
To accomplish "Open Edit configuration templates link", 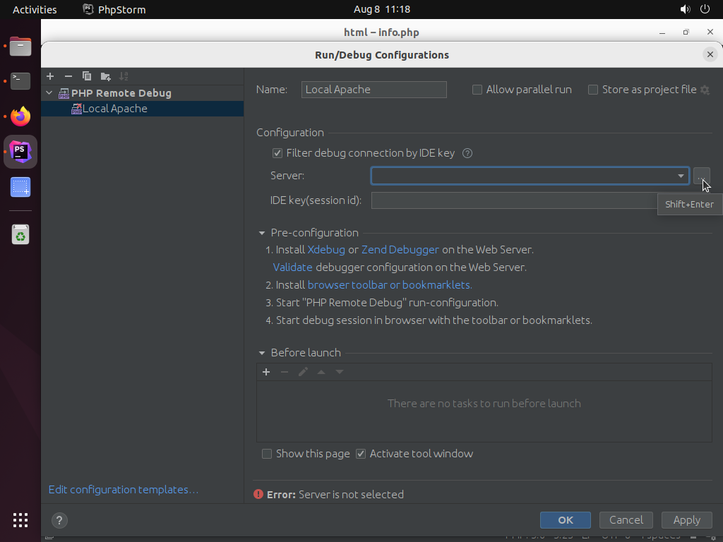I will 124,490.
